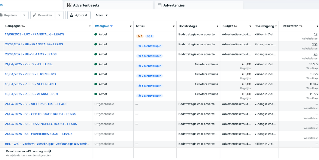This screenshot has width=319, height=160.
Task: Open the Kopiëren dropdown arrow
Action: tap(24, 15)
